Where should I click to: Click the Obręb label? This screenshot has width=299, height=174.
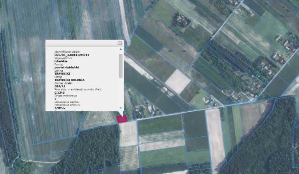pos(59,77)
